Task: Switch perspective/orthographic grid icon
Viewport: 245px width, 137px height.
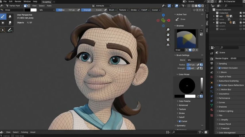Action: point(168,45)
